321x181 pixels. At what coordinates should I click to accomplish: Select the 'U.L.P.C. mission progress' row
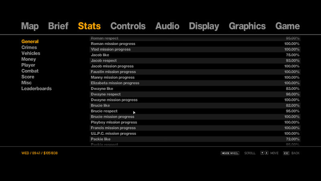[195, 134]
